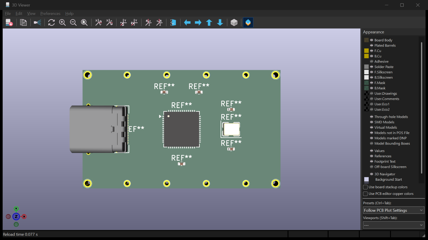
Task: Rotate Z counterclockwise toolbar icon
Action: [x=159, y=23]
